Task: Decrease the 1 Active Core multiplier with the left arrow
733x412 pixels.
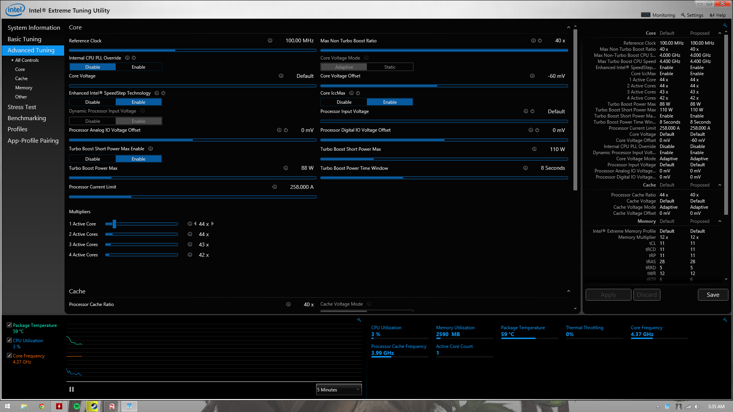Action: pos(195,224)
